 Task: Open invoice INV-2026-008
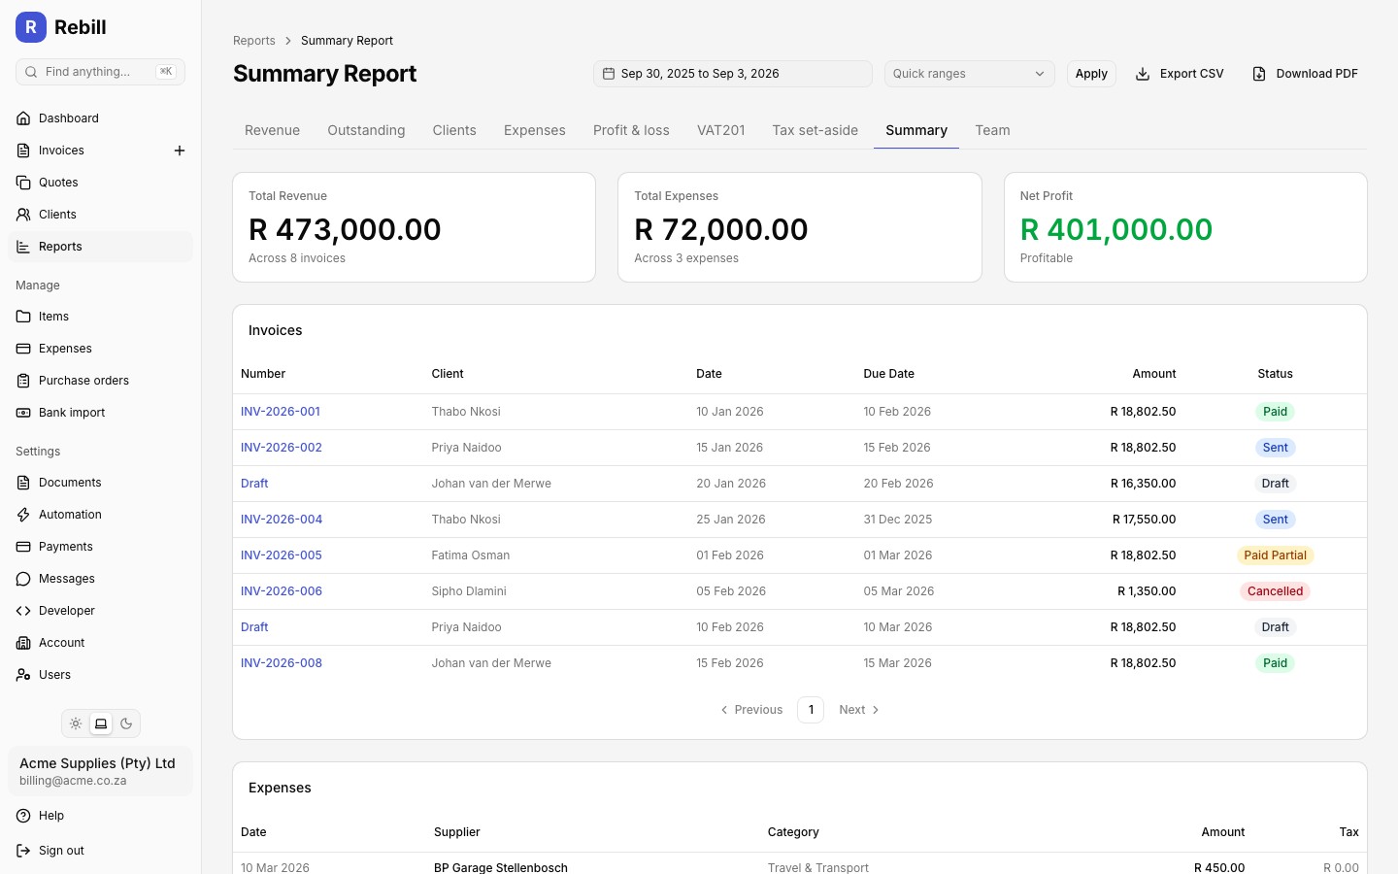pyautogui.click(x=282, y=663)
